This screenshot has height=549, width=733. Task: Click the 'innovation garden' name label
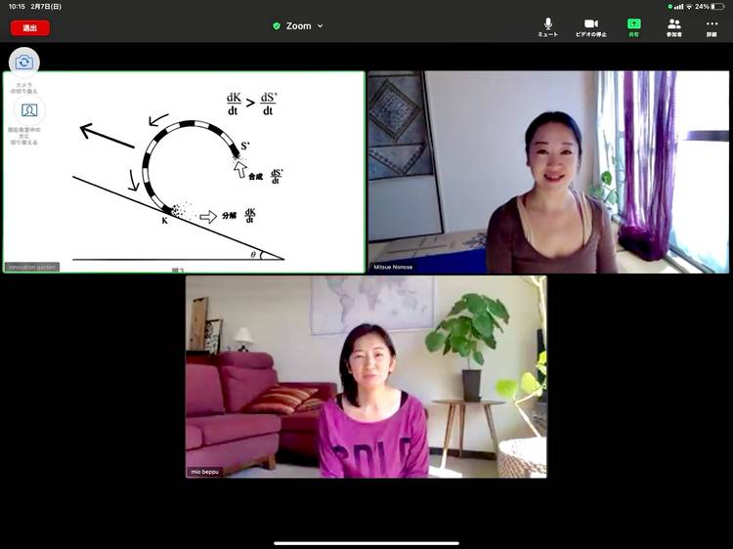point(32,267)
